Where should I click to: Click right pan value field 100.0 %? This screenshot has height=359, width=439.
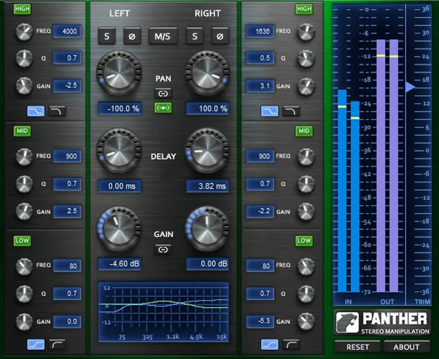(208, 108)
